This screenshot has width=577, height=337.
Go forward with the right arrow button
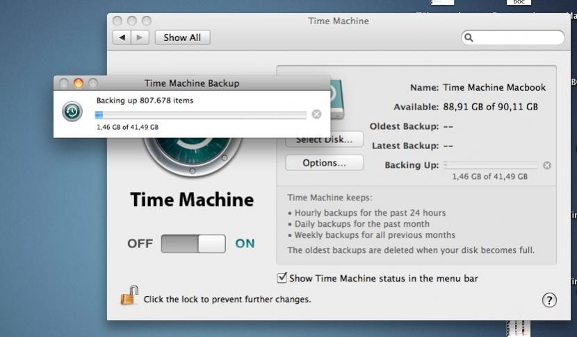[140, 37]
